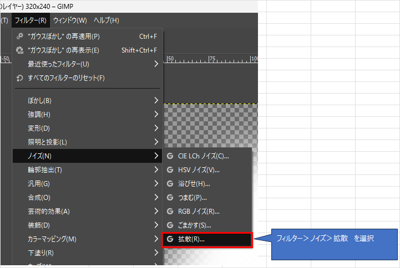
Task: Click the G icon beside HSV noise
Action: coord(170,170)
